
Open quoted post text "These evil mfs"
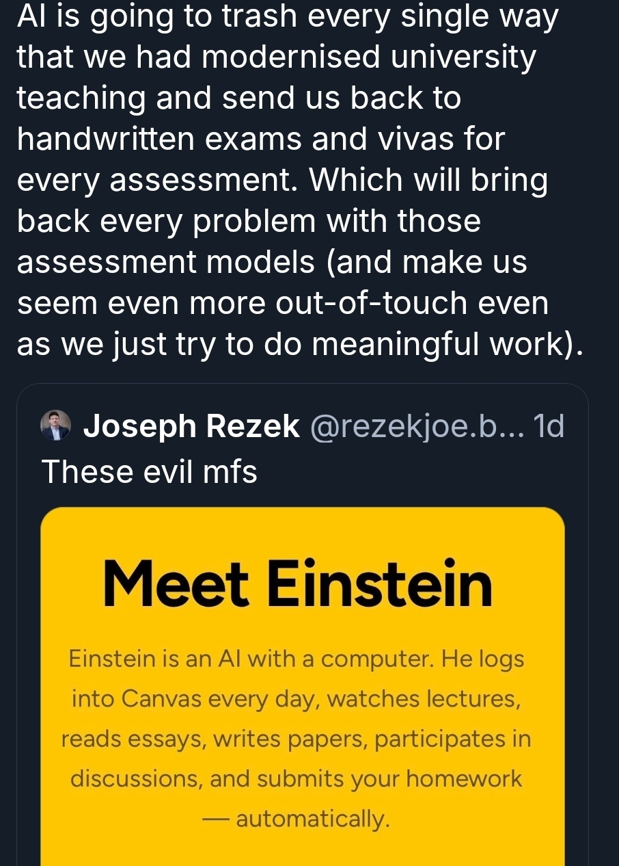point(149,471)
